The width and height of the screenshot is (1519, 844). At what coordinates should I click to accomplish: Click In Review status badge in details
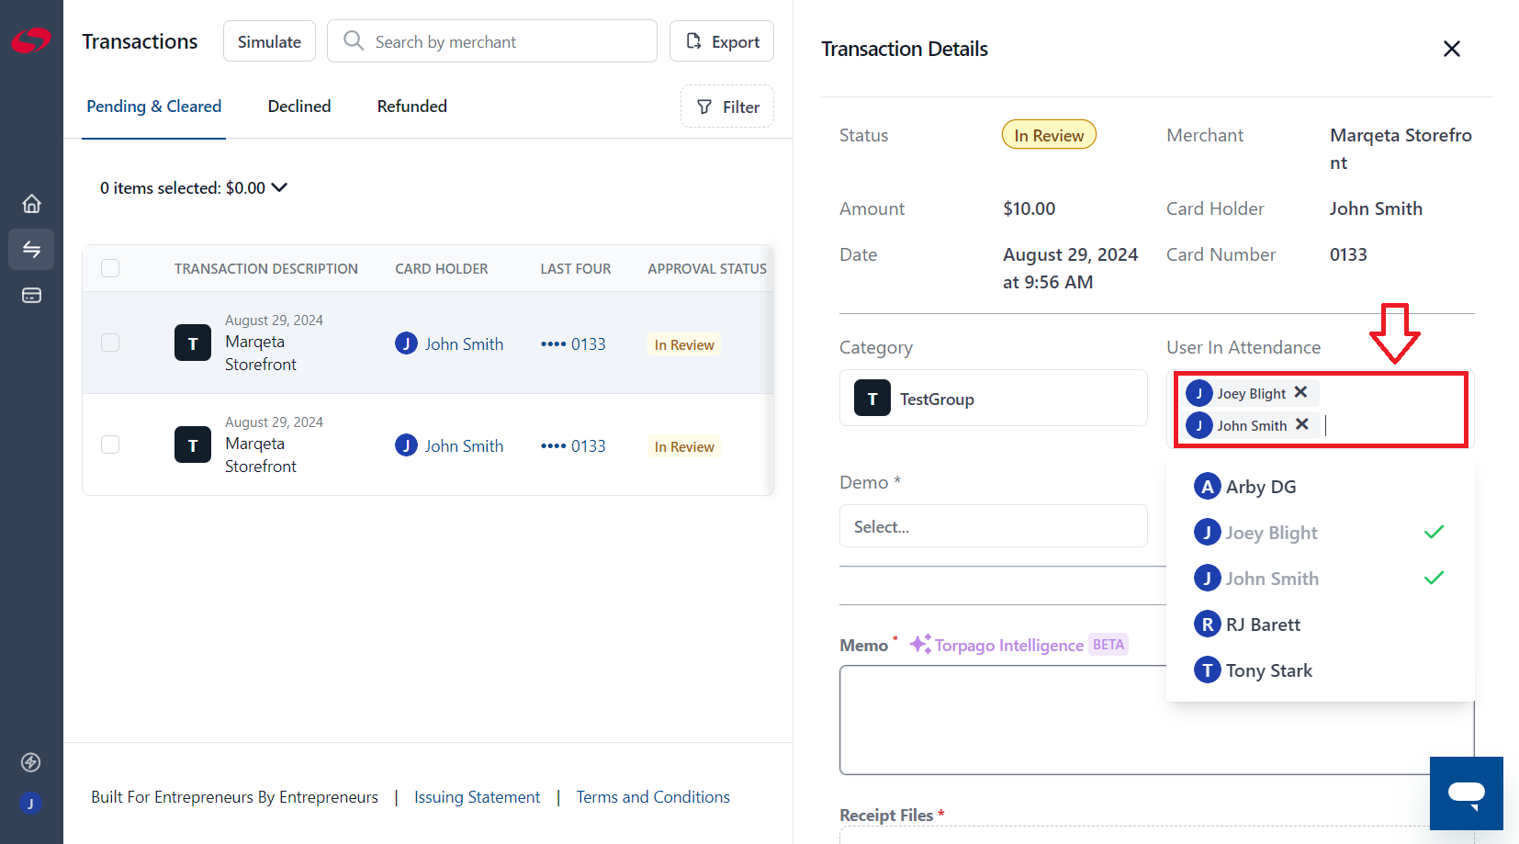pos(1049,135)
